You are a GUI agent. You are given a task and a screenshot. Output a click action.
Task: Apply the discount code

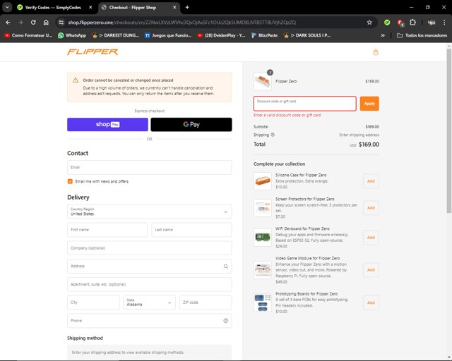pyautogui.click(x=369, y=104)
